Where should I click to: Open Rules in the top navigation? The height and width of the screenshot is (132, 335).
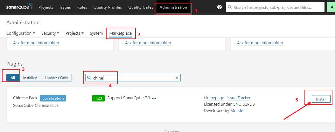(x=82, y=7)
